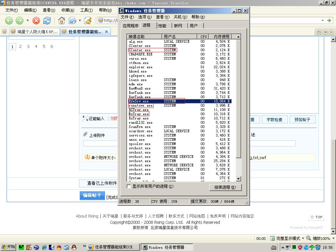Sort processes by 内存使用 column header

221,36
